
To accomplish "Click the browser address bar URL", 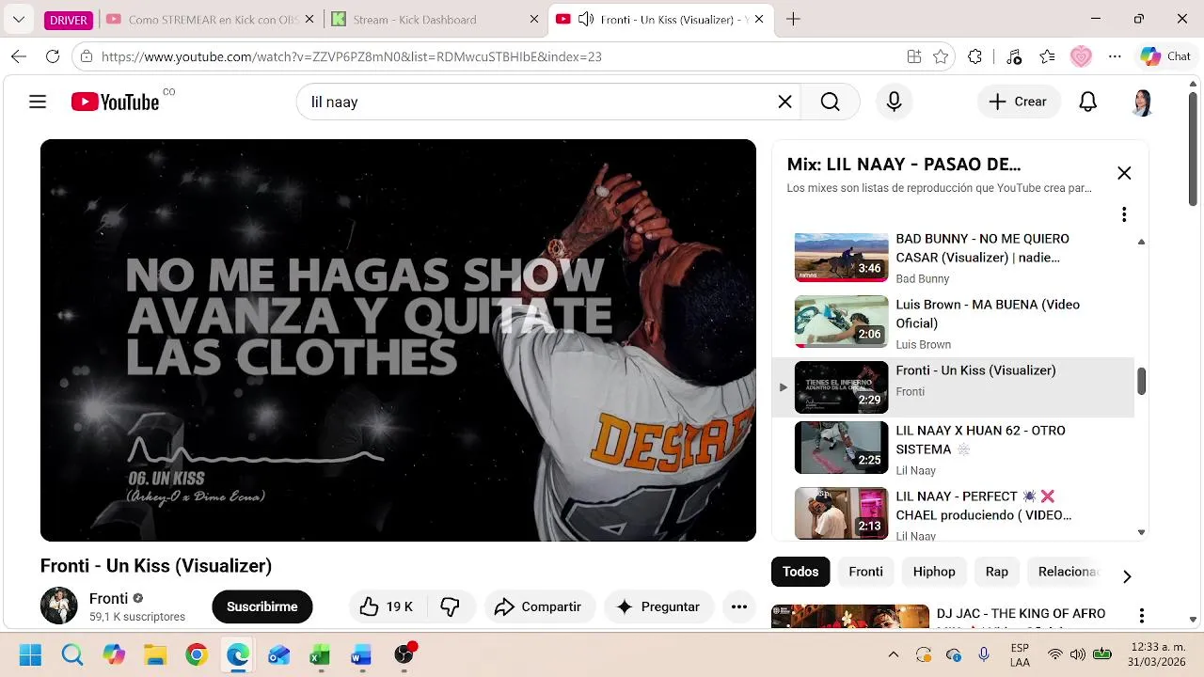I will coord(351,56).
